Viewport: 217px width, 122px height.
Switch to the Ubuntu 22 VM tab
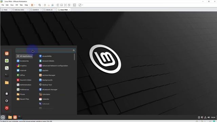pos(49,10)
